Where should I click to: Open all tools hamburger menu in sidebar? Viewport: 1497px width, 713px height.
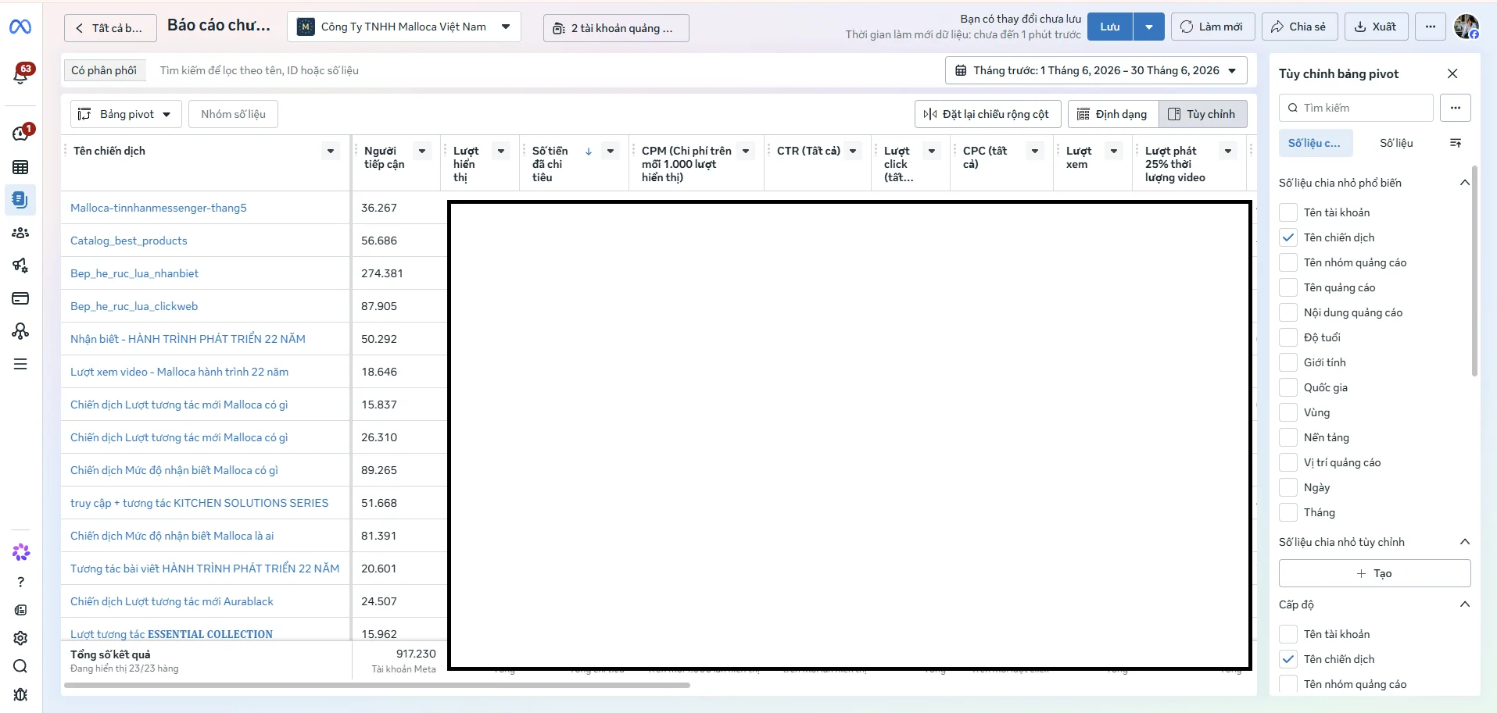pyautogui.click(x=21, y=364)
